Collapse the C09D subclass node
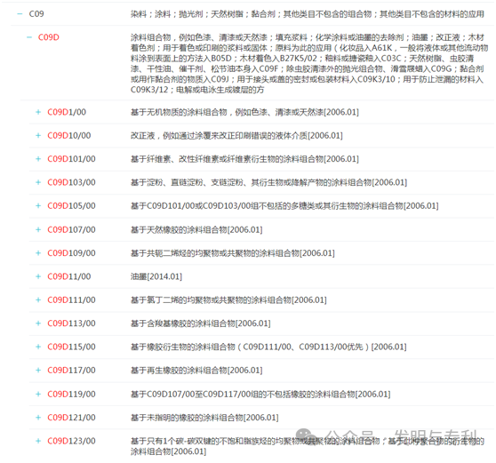The width and height of the screenshot is (496, 463). pos(29,37)
